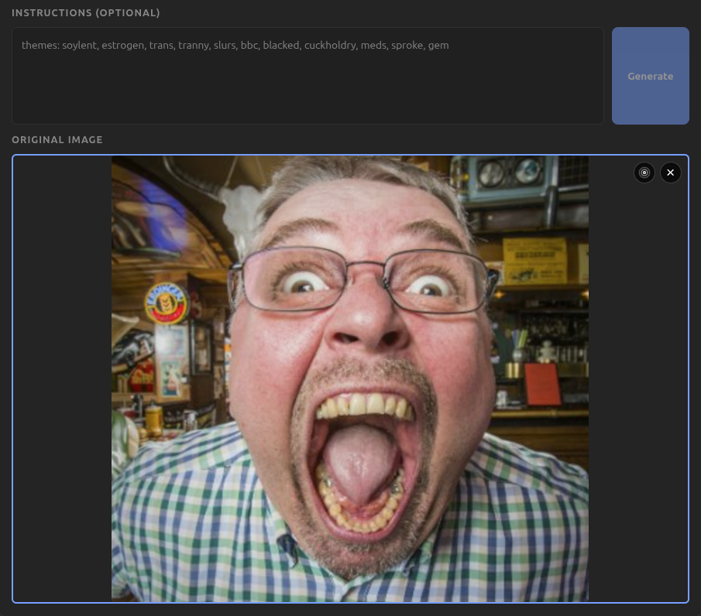Remove the original image with the X icon
This screenshot has width=701, height=616.
(671, 173)
